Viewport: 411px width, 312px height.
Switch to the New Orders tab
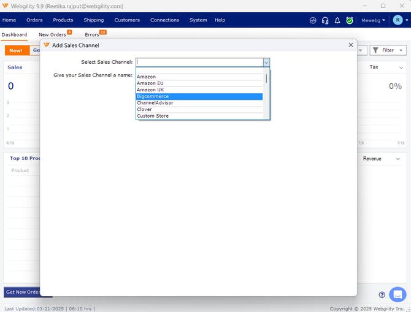(x=53, y=35)
